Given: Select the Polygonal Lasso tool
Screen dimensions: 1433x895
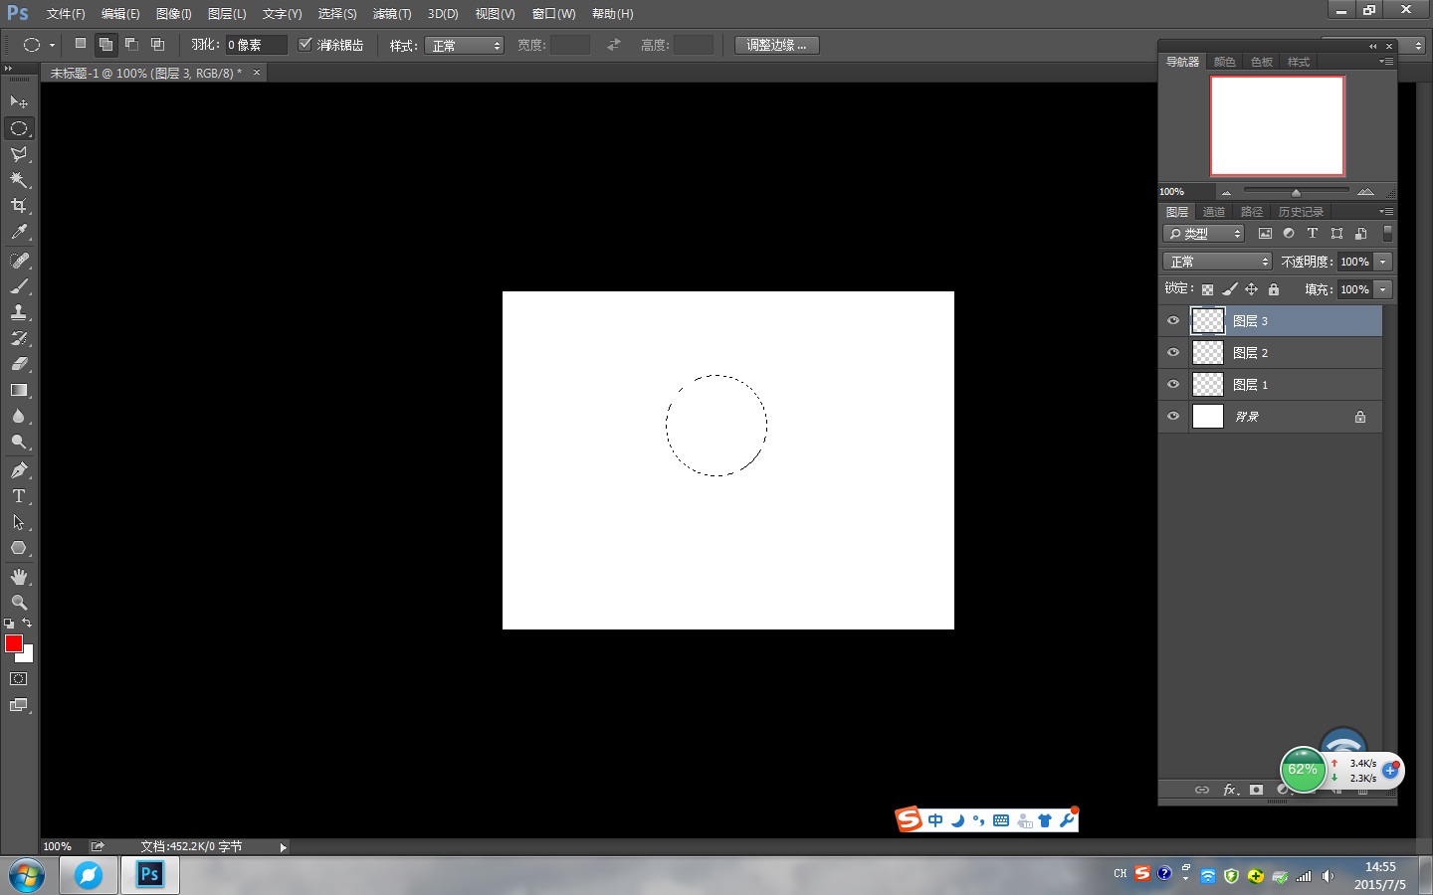Looking at the screenshot, I should tap(19, 154).
